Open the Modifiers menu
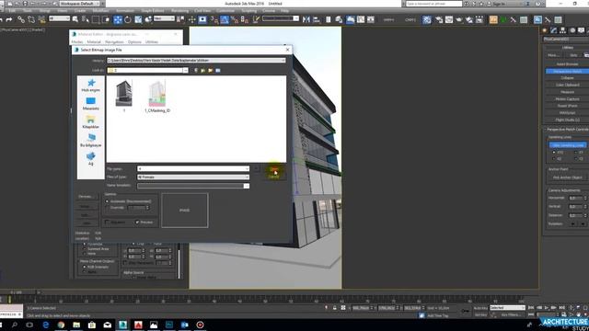 (x=100, y=10)
